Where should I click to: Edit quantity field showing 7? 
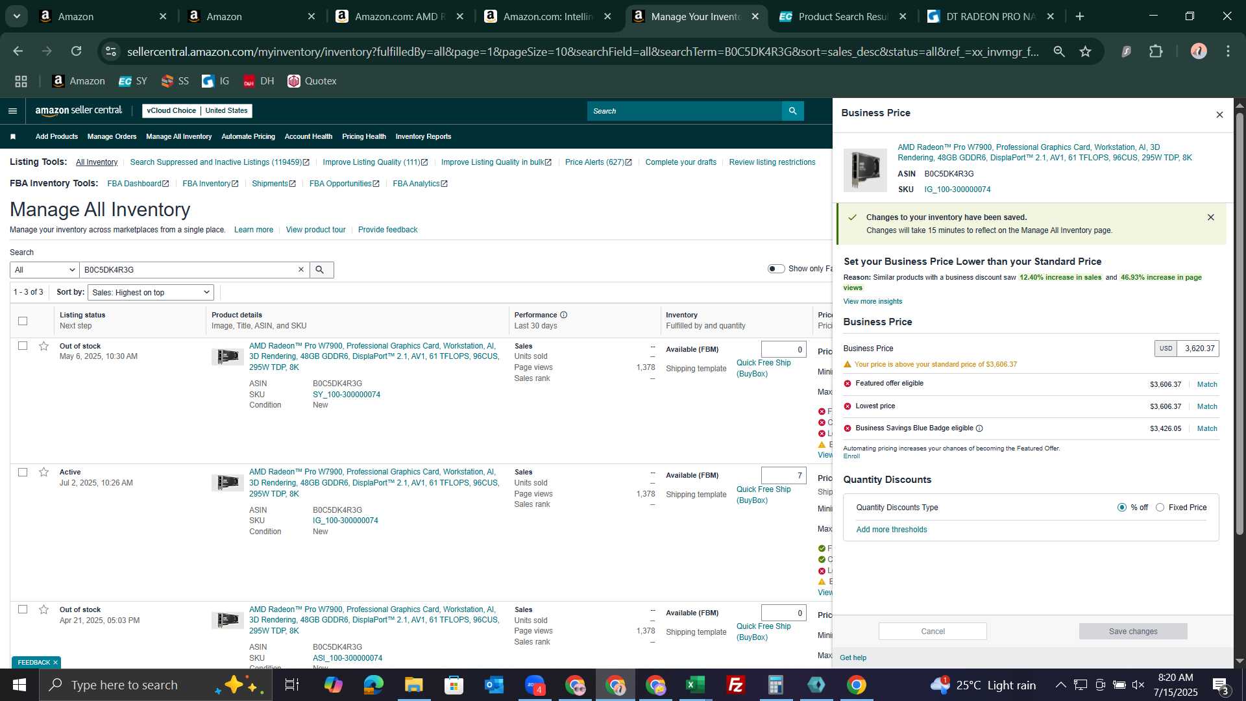pyautogui.click(x=783, y=476)
